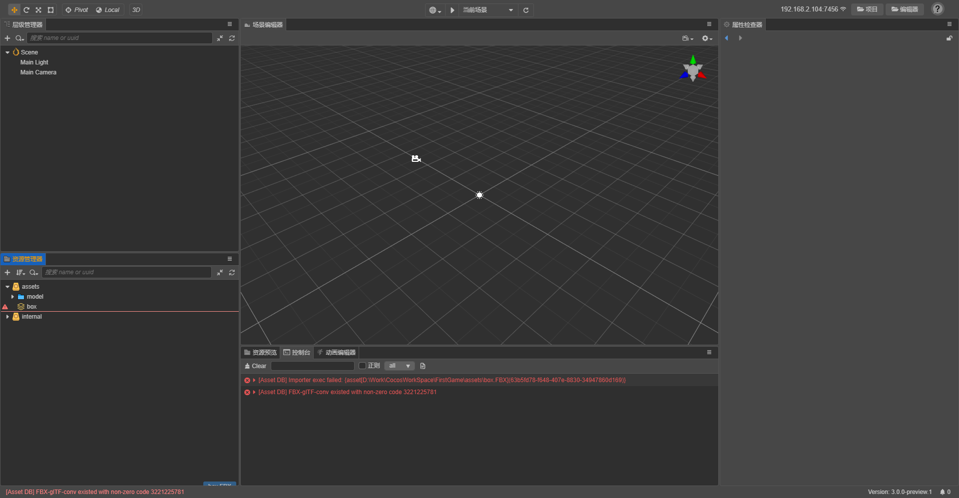Switch to the 动画编辑器 tab

337,353
